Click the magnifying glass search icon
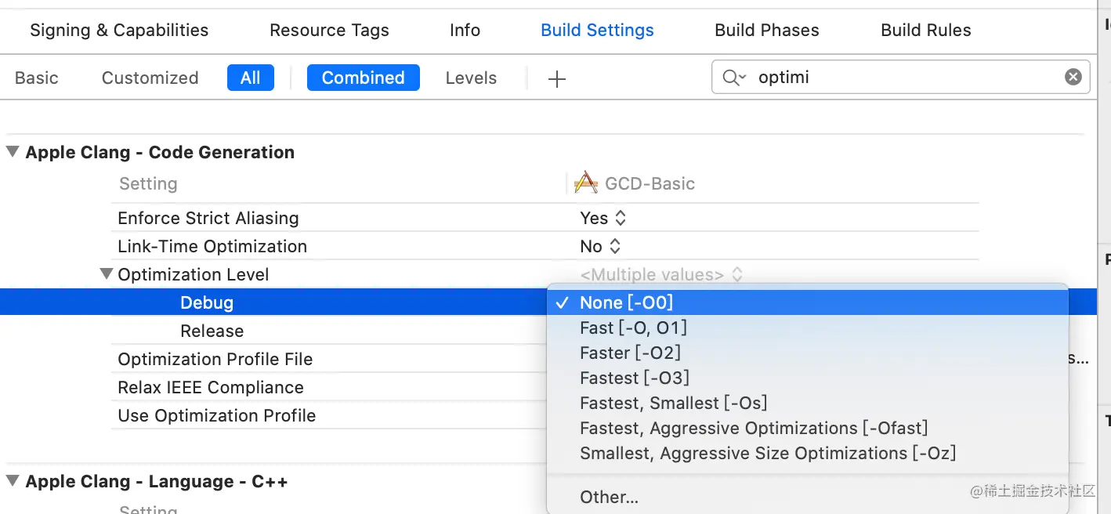This screenshot has height=514, width=1111. (x=732, y=78)
